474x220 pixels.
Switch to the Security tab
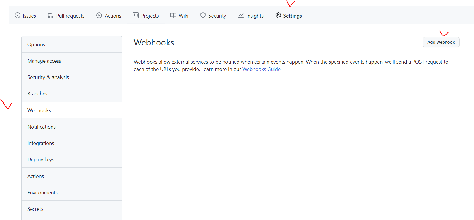point(213,16)
